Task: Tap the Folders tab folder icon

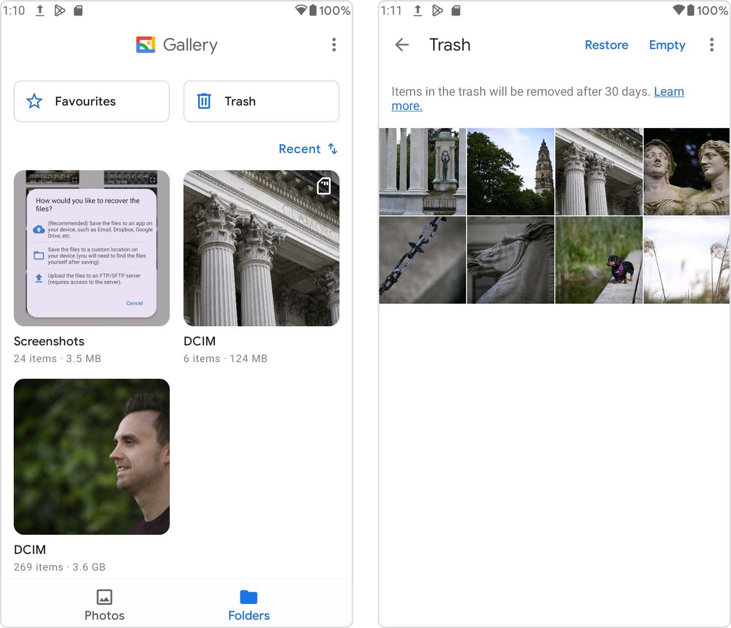Action: [x=249, y=597]
